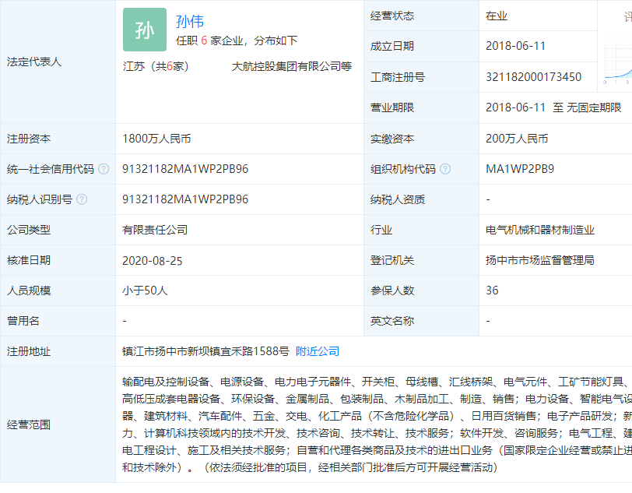Click the 登记机关 value 扬中市市场监督管理局
632x493 pixels.
pos(540,260)
